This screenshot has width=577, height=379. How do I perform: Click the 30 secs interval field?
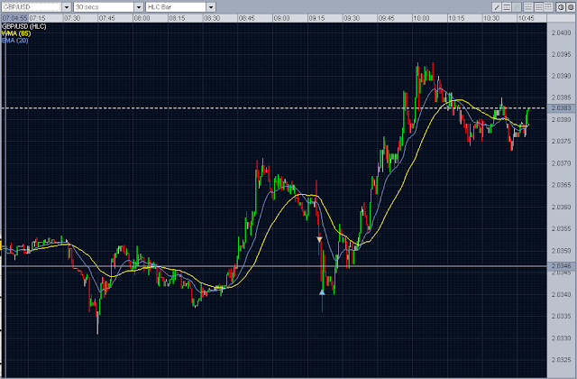click(104, 7)
